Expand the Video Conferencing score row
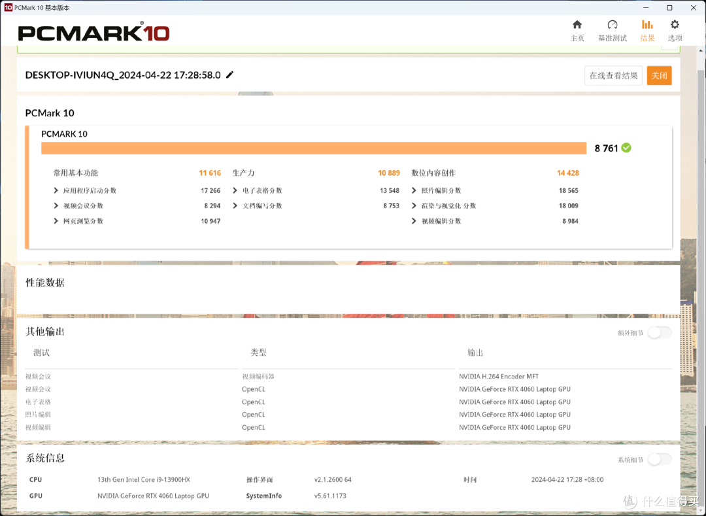Image resolution: width=706 pixels, height=516 pixels. point(56,206)
